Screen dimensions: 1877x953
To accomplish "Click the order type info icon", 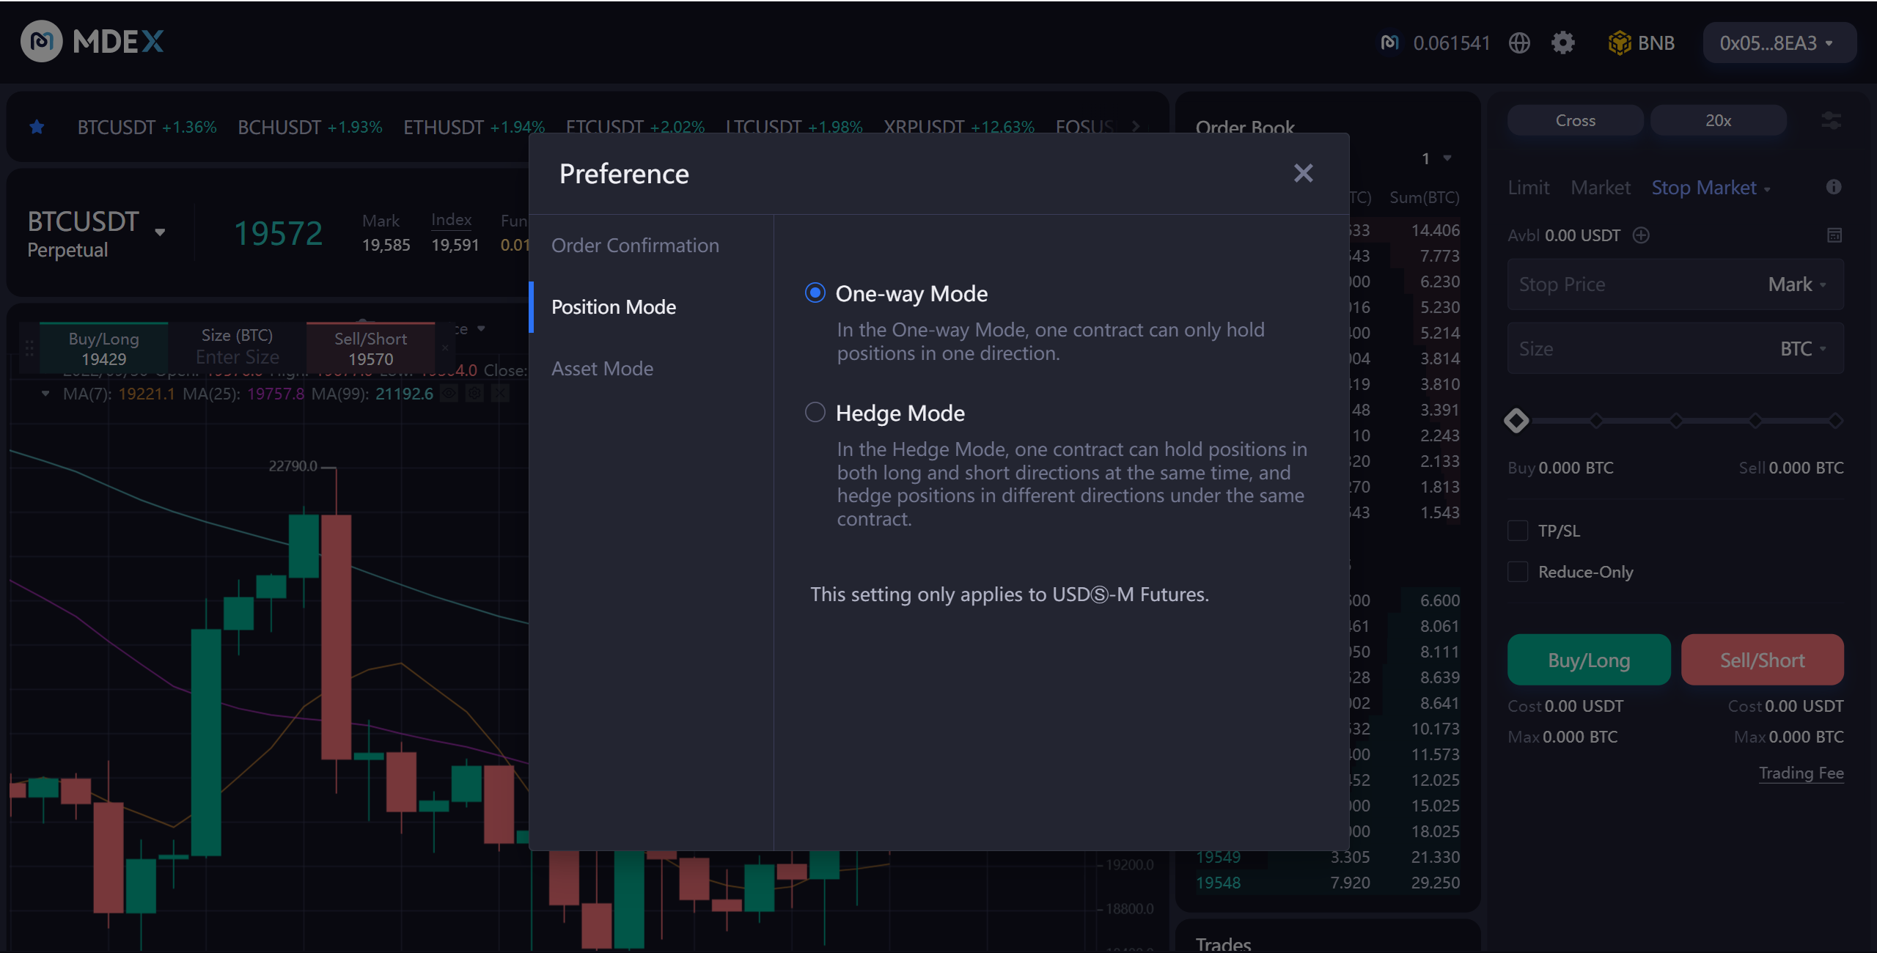I will click(x=1833, y=188).
